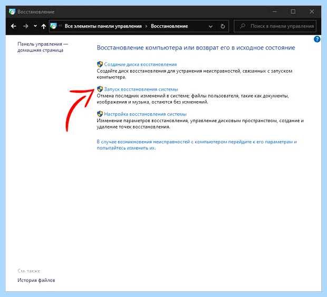The image size is (327, 297).
Task: Click the 'Восстановление' breadcrumb segment
Action: coord(169,26)
